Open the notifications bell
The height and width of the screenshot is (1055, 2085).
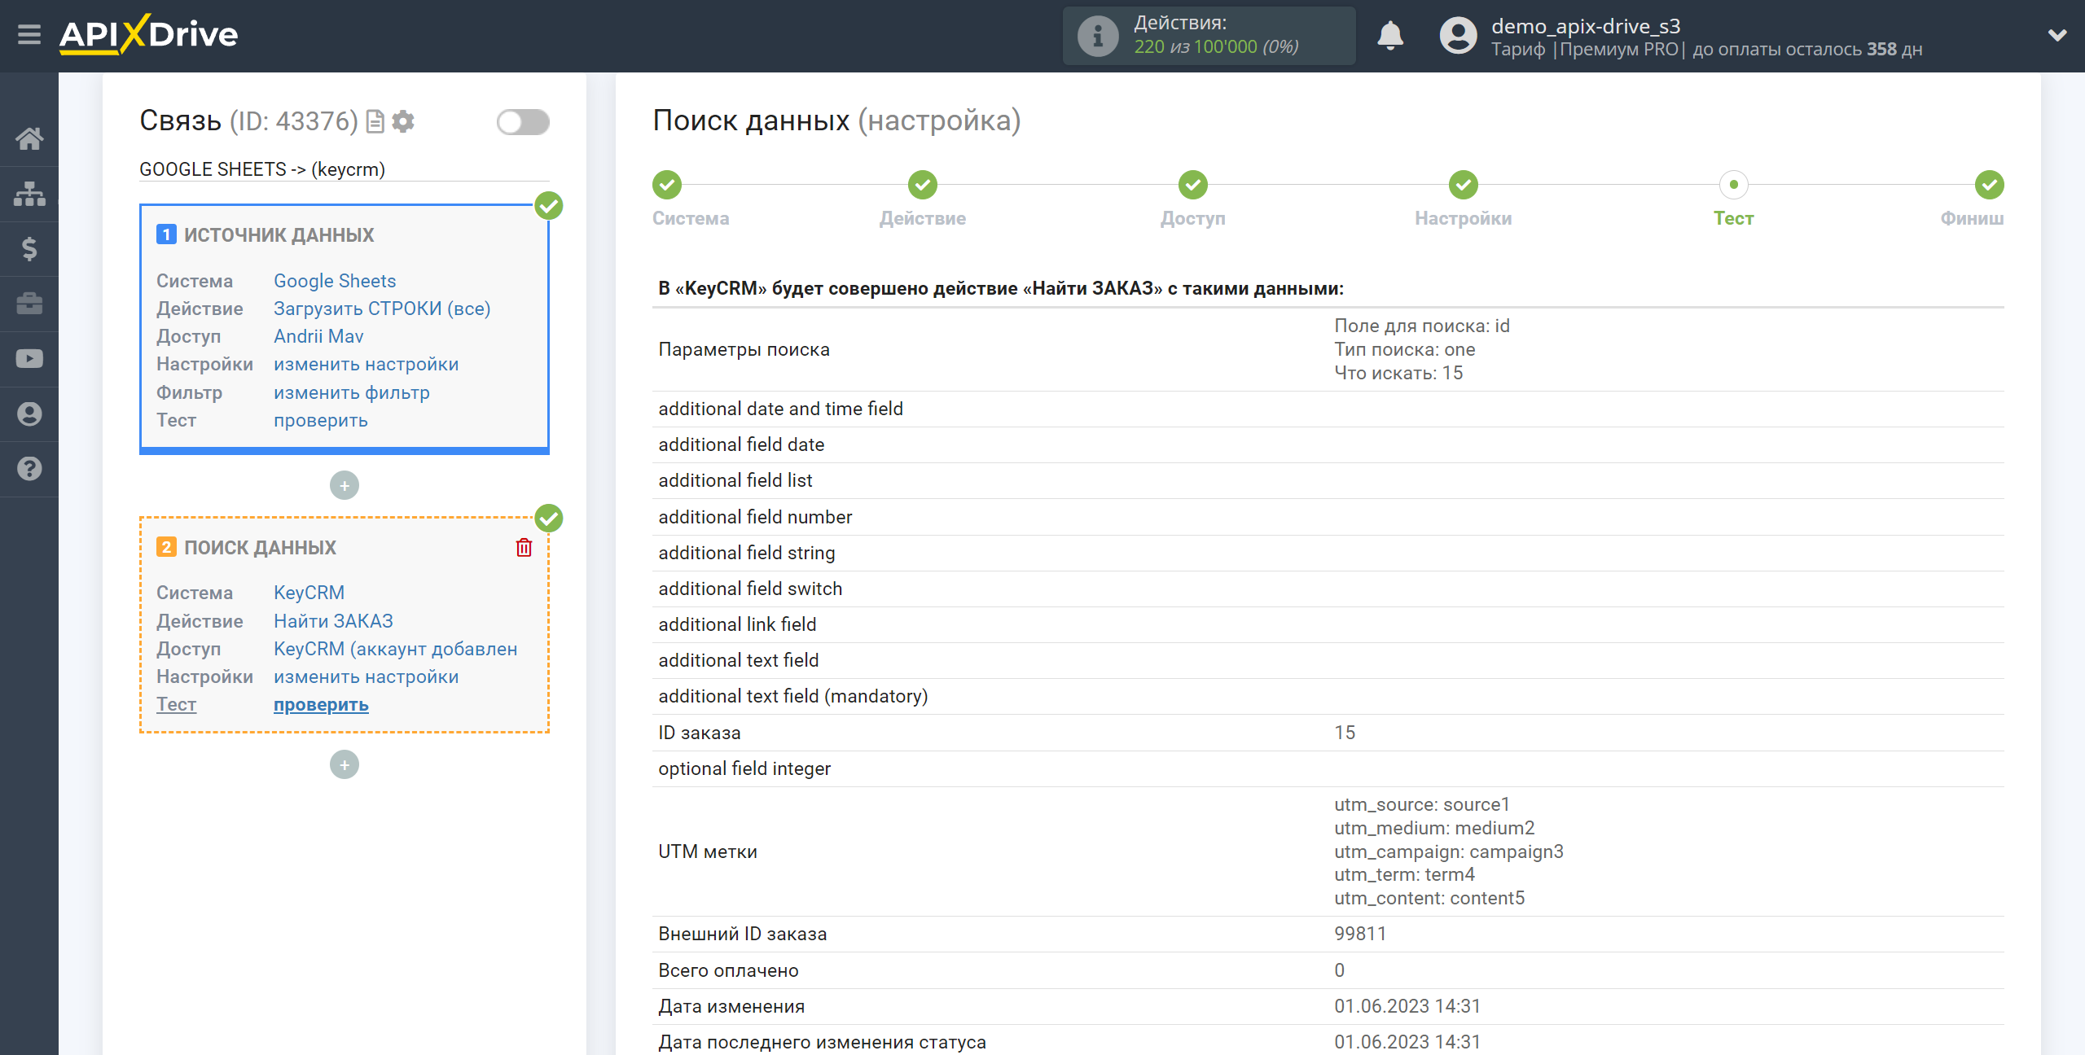1390,36
